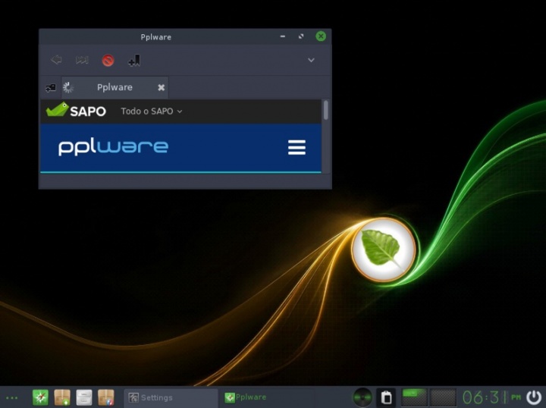Open the Ppplware hamburger menu
Image resolution: width=546 pixels, height=408 pixels.
point(297,147)
